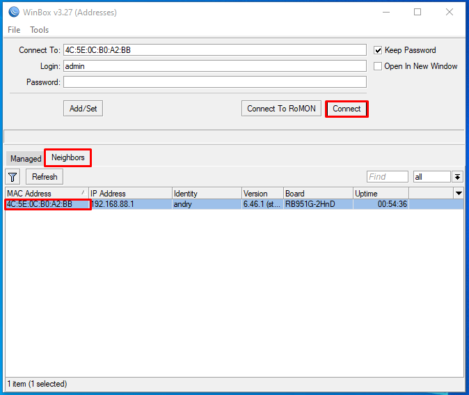Open the 'all' filter dropdown
This screenshot has width=469, height=395.
click(457, 177)
